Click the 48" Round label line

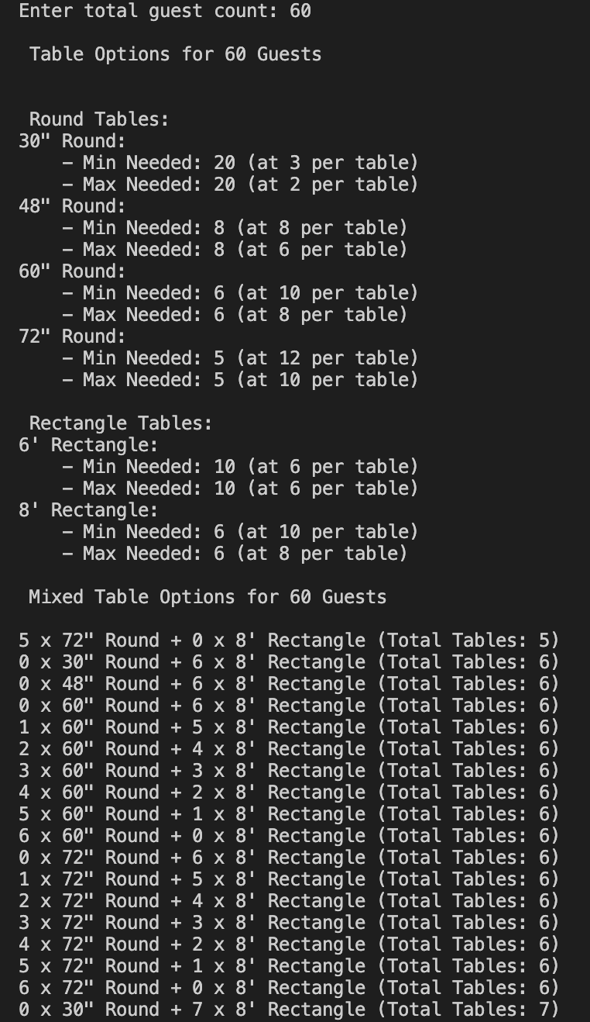click(72, 206)
